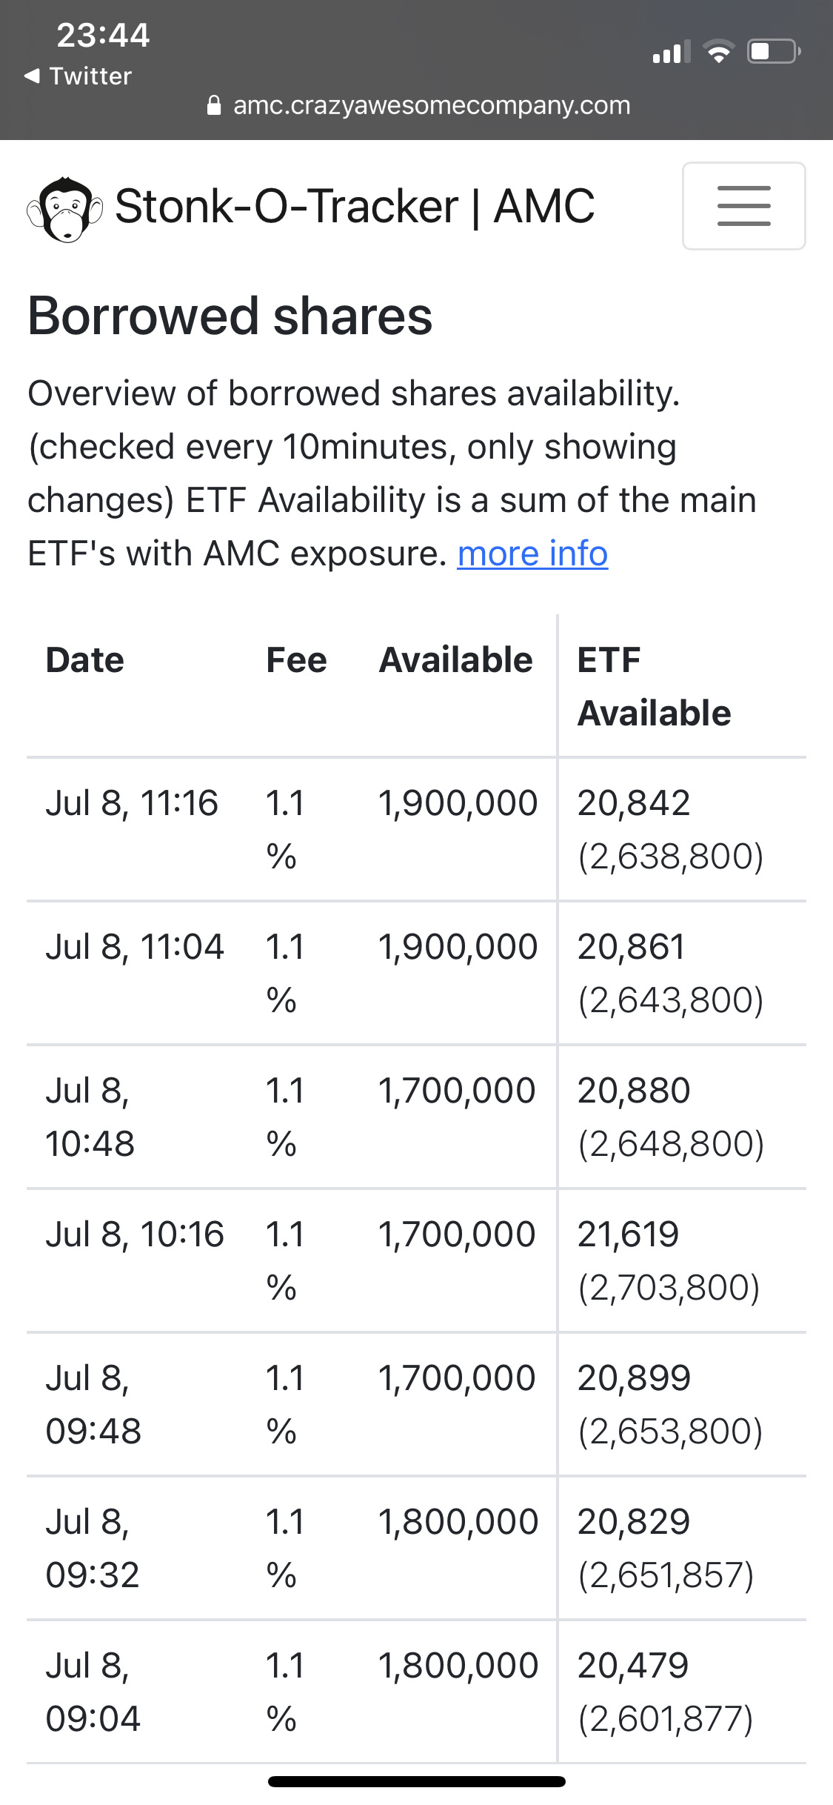Tap the cellular signal bars
This screenshot has width=833, height=1805.
[x=671, y=52]
